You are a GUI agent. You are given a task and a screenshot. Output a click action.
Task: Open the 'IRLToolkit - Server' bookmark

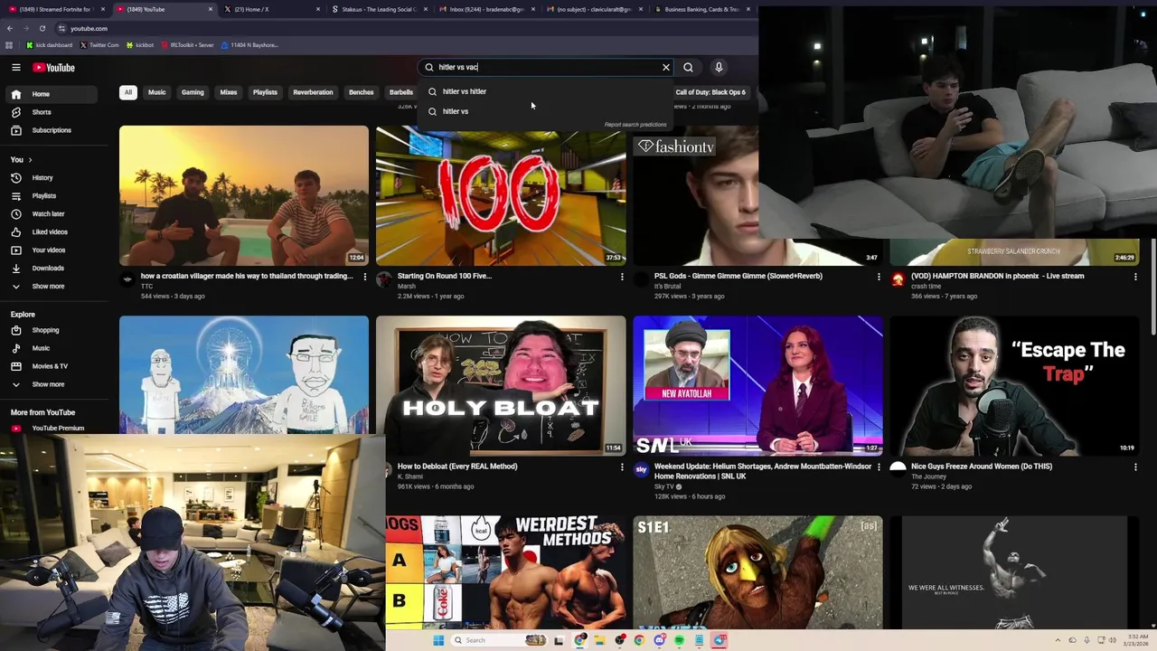click(186, 44)
